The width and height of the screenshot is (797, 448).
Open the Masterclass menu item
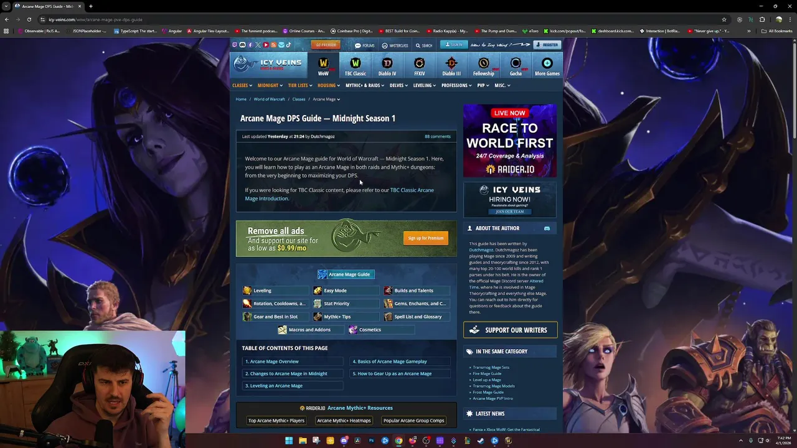coord(395,45)
